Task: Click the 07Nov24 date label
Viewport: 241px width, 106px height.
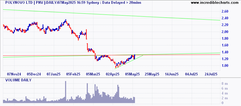Action: click(14, 74)
